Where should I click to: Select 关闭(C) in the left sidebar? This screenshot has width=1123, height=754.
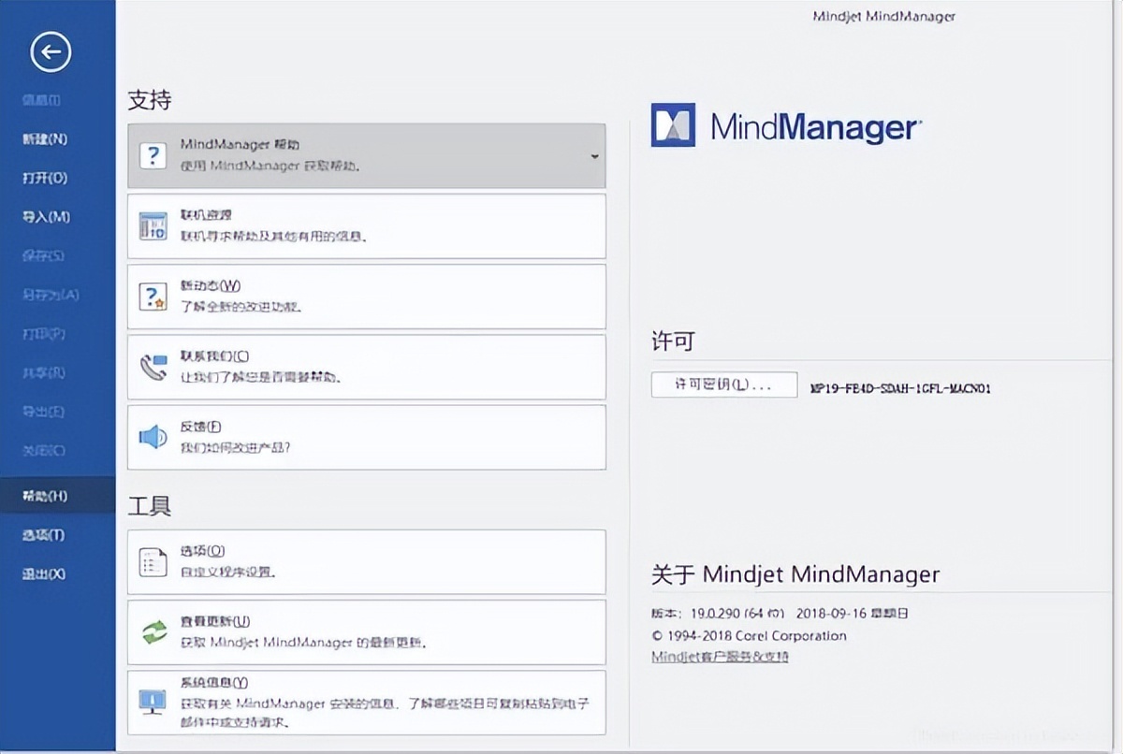(44, 451)
